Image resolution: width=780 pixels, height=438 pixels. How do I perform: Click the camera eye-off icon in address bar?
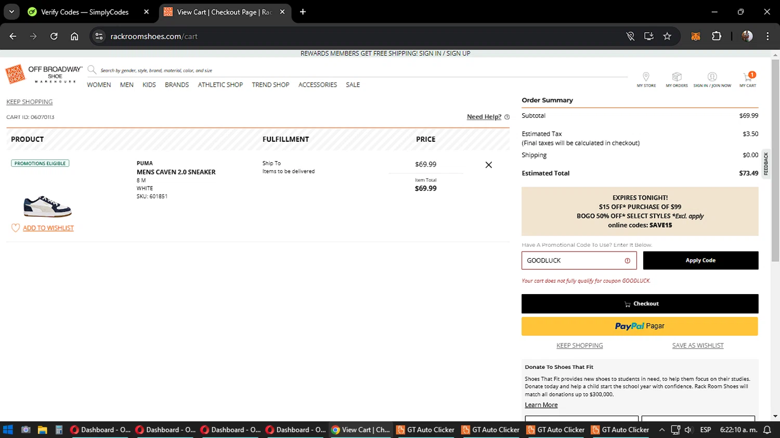point(630,36)
